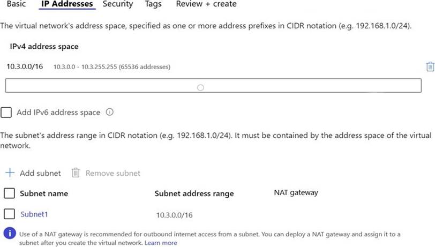Go to the Tags tab
Viewport: 435px width, 247px height.
click(153, 4)
